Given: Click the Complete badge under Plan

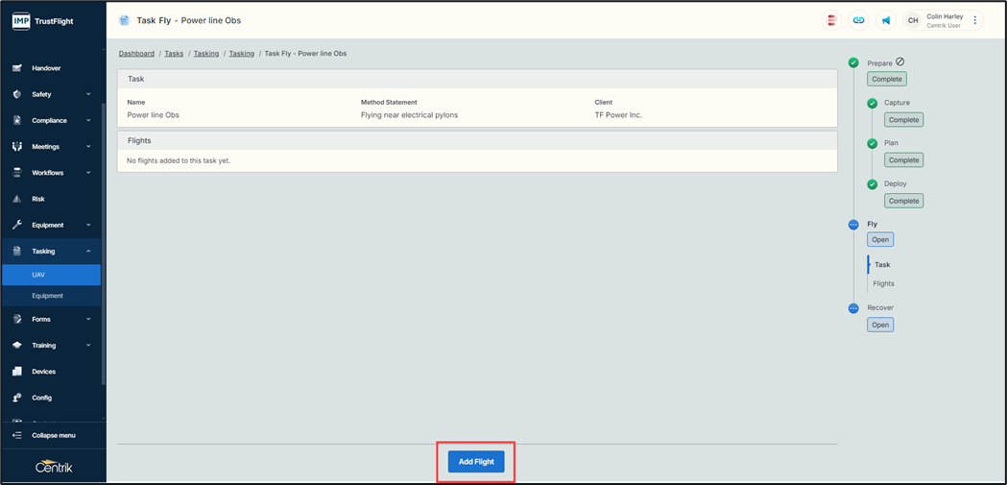Looking at the screenshot, I should click(x=903, y=160).
